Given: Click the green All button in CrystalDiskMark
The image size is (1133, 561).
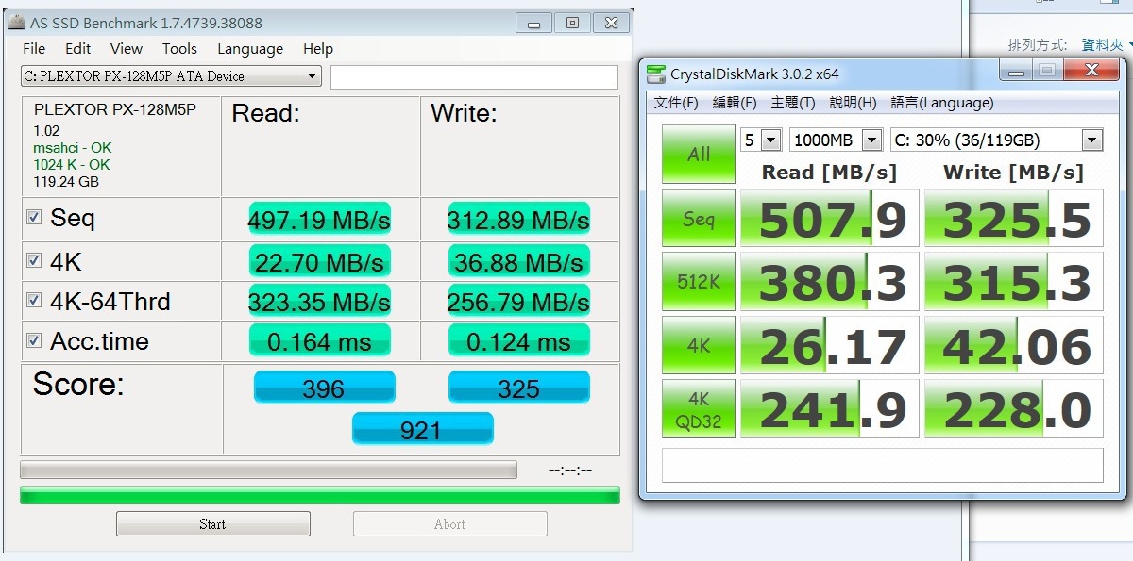Looking at the screenshot, I should click(x=699, y=155).
